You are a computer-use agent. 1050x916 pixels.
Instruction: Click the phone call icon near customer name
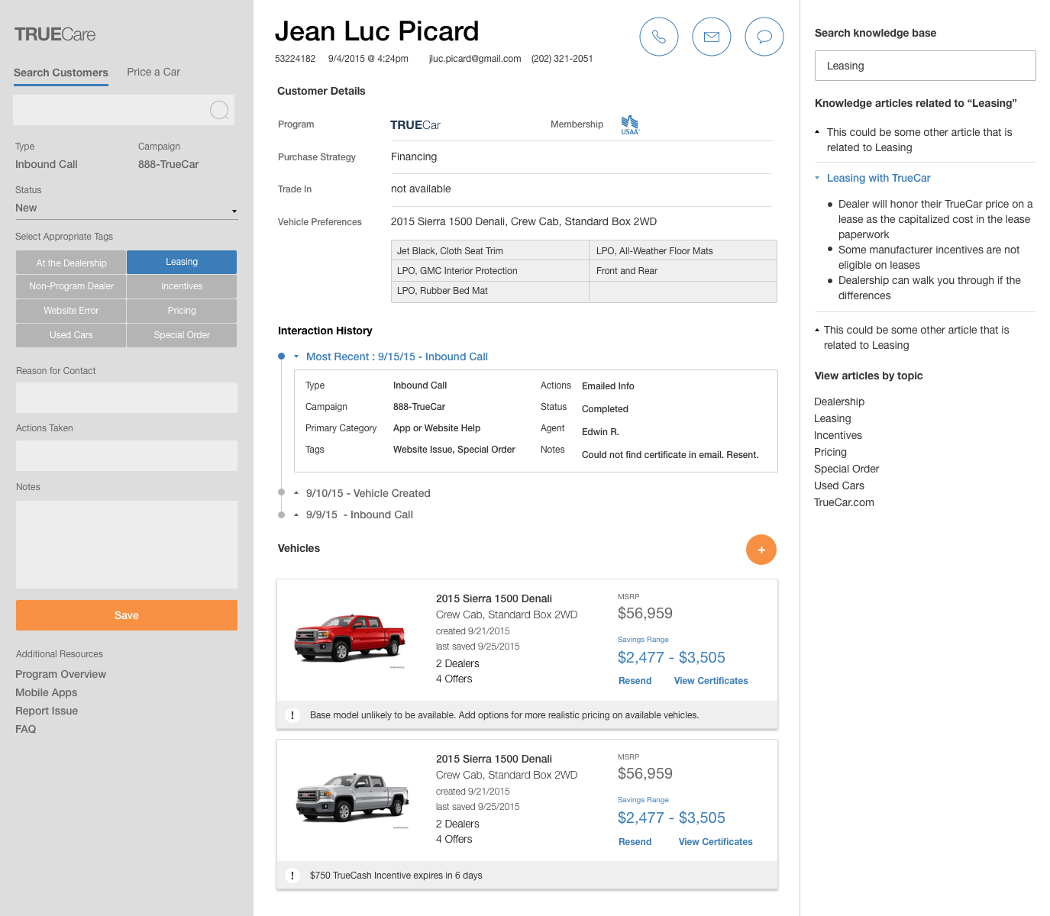[658, 36]
